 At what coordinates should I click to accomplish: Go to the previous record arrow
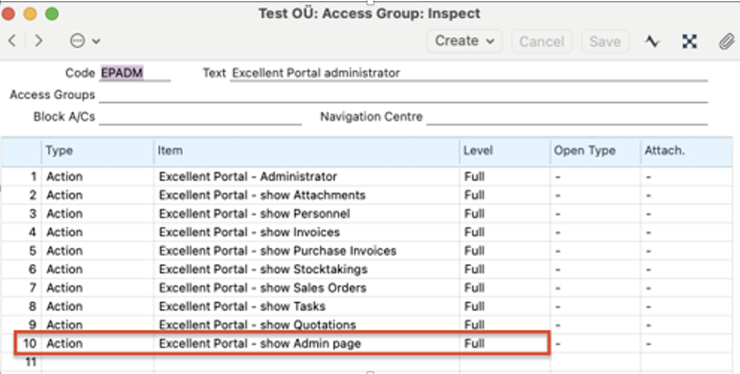pyautogui.click(x=12, y=41)
